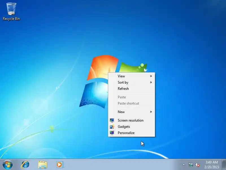This screenshot has height=170, width=226.
Task: Click the network status tray icon
Action: click(x=190, y=165)
